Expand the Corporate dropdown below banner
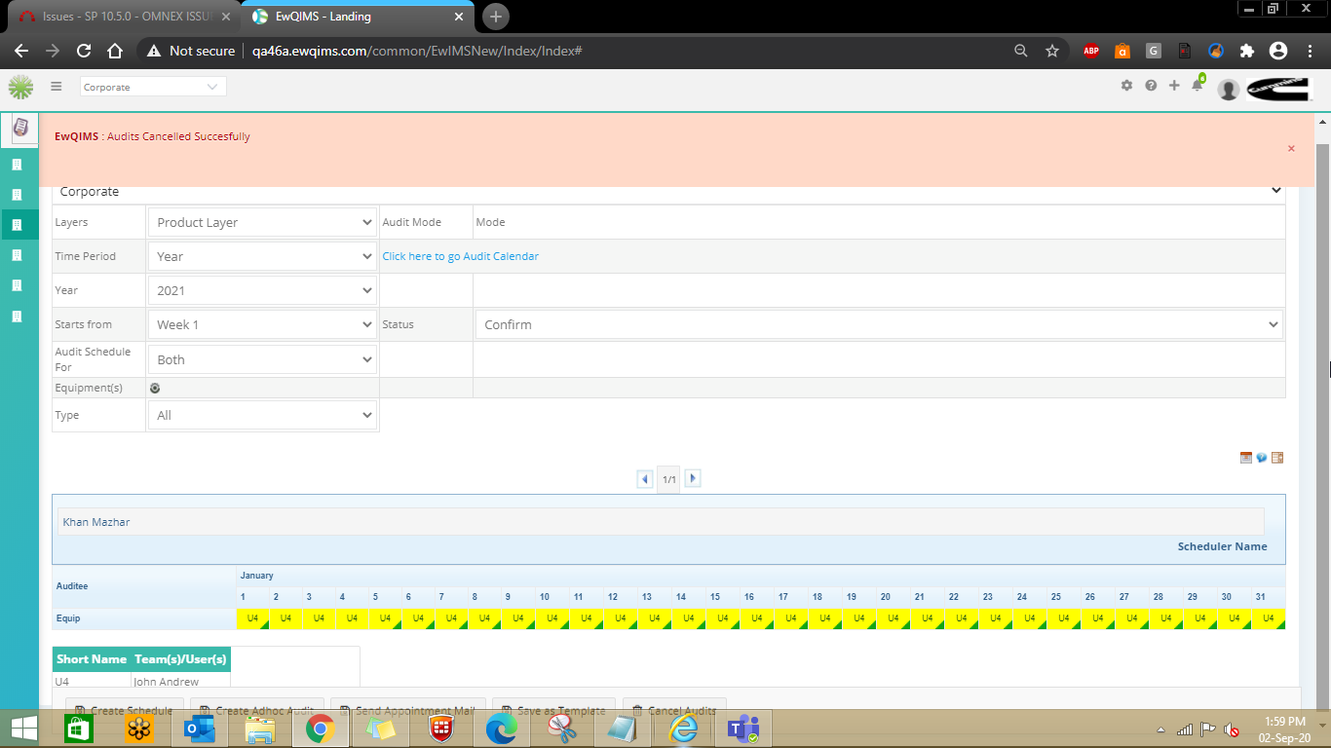 [668, 192]
